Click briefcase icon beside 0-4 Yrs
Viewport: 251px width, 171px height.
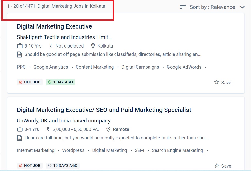tap(20, 129)
